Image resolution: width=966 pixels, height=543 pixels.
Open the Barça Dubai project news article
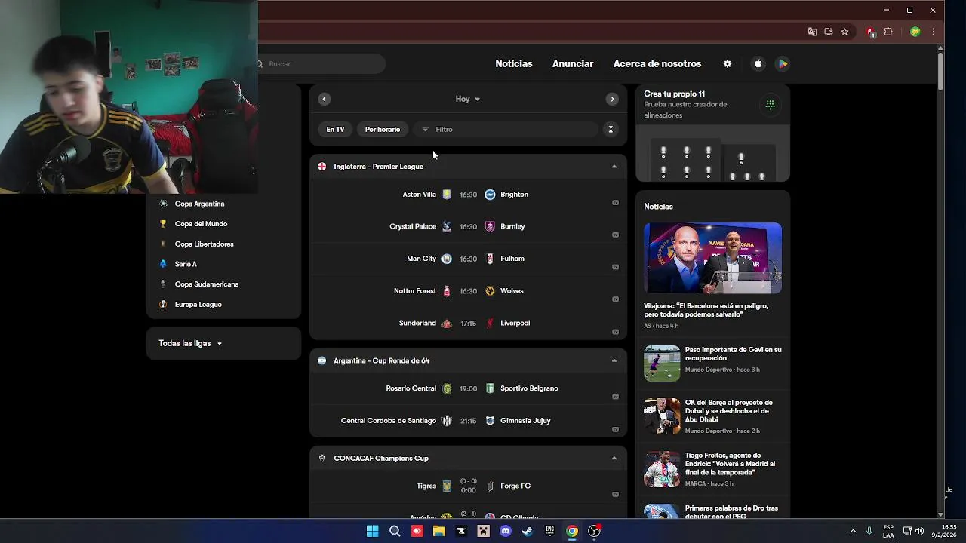tap(713, 416)
